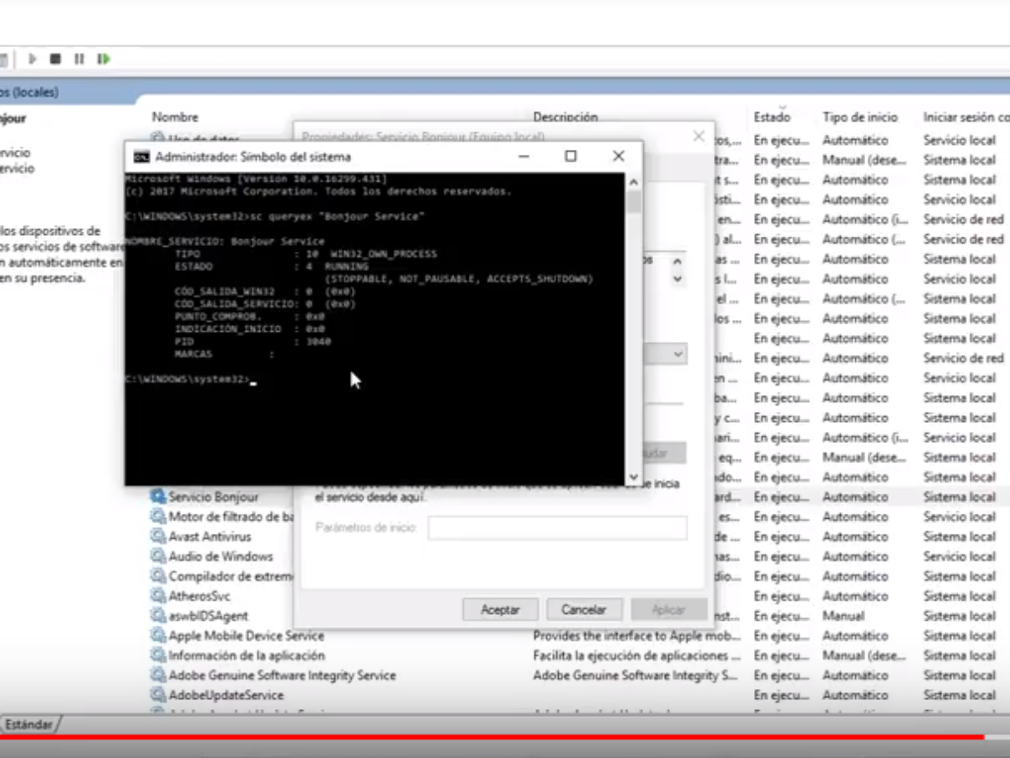Click the Apple Mobile Device Service icon
Screen dimensions: 1010x758
[x=158, y=636]
